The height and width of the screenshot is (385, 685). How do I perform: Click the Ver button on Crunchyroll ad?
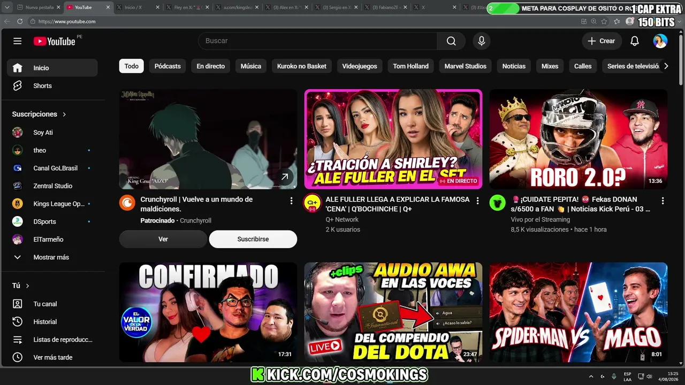(x=163, y=239)
